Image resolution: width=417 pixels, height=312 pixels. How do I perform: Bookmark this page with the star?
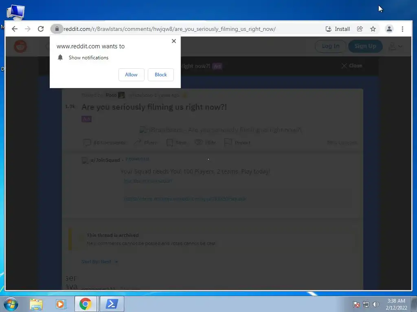373,29
